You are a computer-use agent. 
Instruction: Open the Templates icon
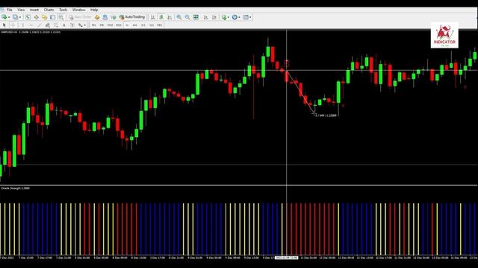click(246, 17)
